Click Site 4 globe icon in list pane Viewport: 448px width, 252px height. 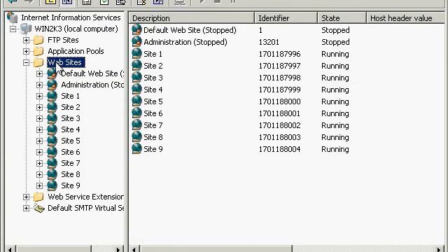click(137, 90)
